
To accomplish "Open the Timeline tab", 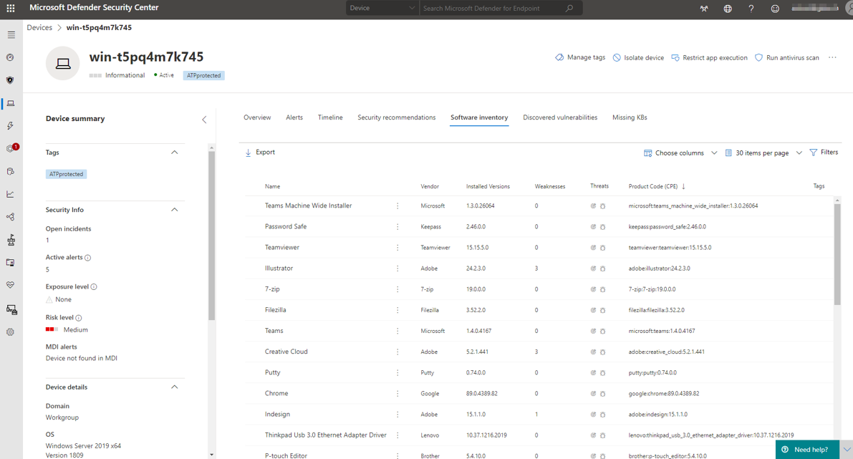I will pos(330,117).
